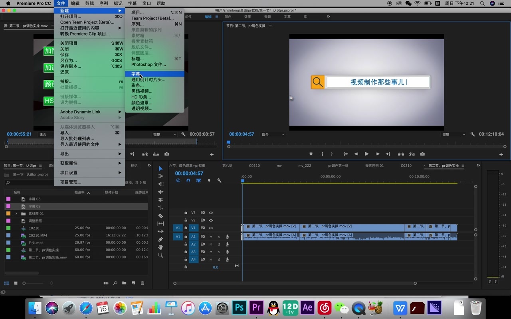Step forward one frame in Program monitor
511x319 pixels.
point(377,154)
